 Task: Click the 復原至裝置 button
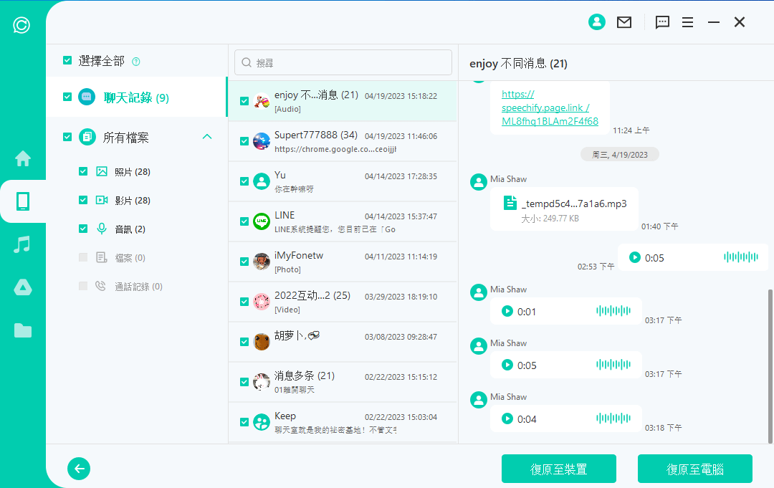click(558, 468)
